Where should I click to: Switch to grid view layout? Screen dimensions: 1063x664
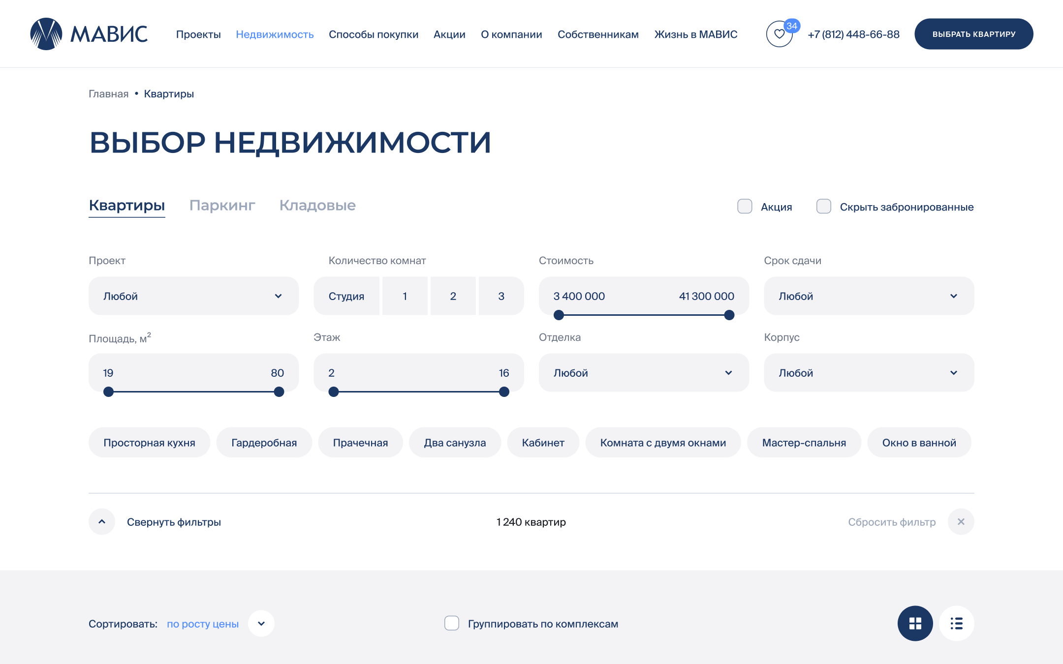915,623
